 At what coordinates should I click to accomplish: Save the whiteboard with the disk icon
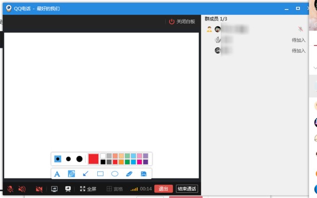point(144,174)
